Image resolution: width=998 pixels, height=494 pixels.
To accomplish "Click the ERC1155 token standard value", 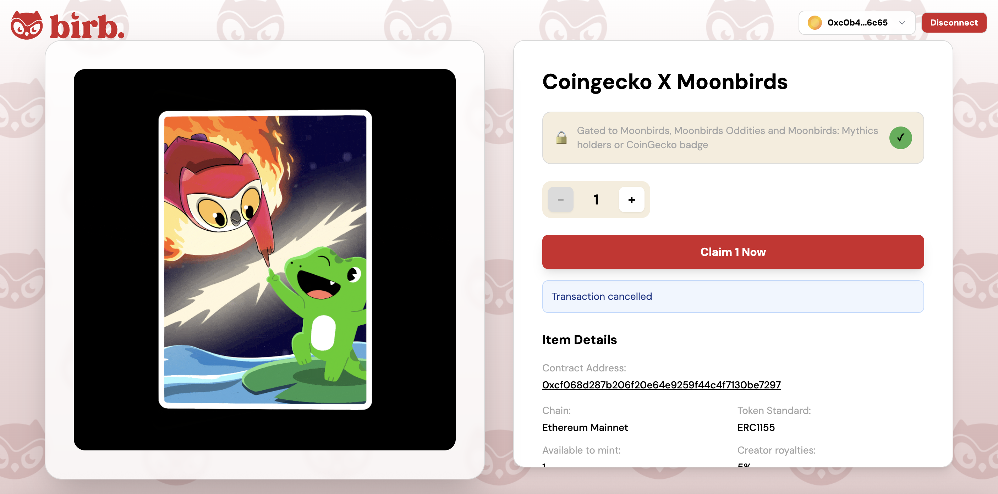I will pyautogui.click(x=756, y=427).
